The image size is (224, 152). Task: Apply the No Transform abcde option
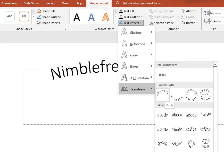[x=162, y=75]
